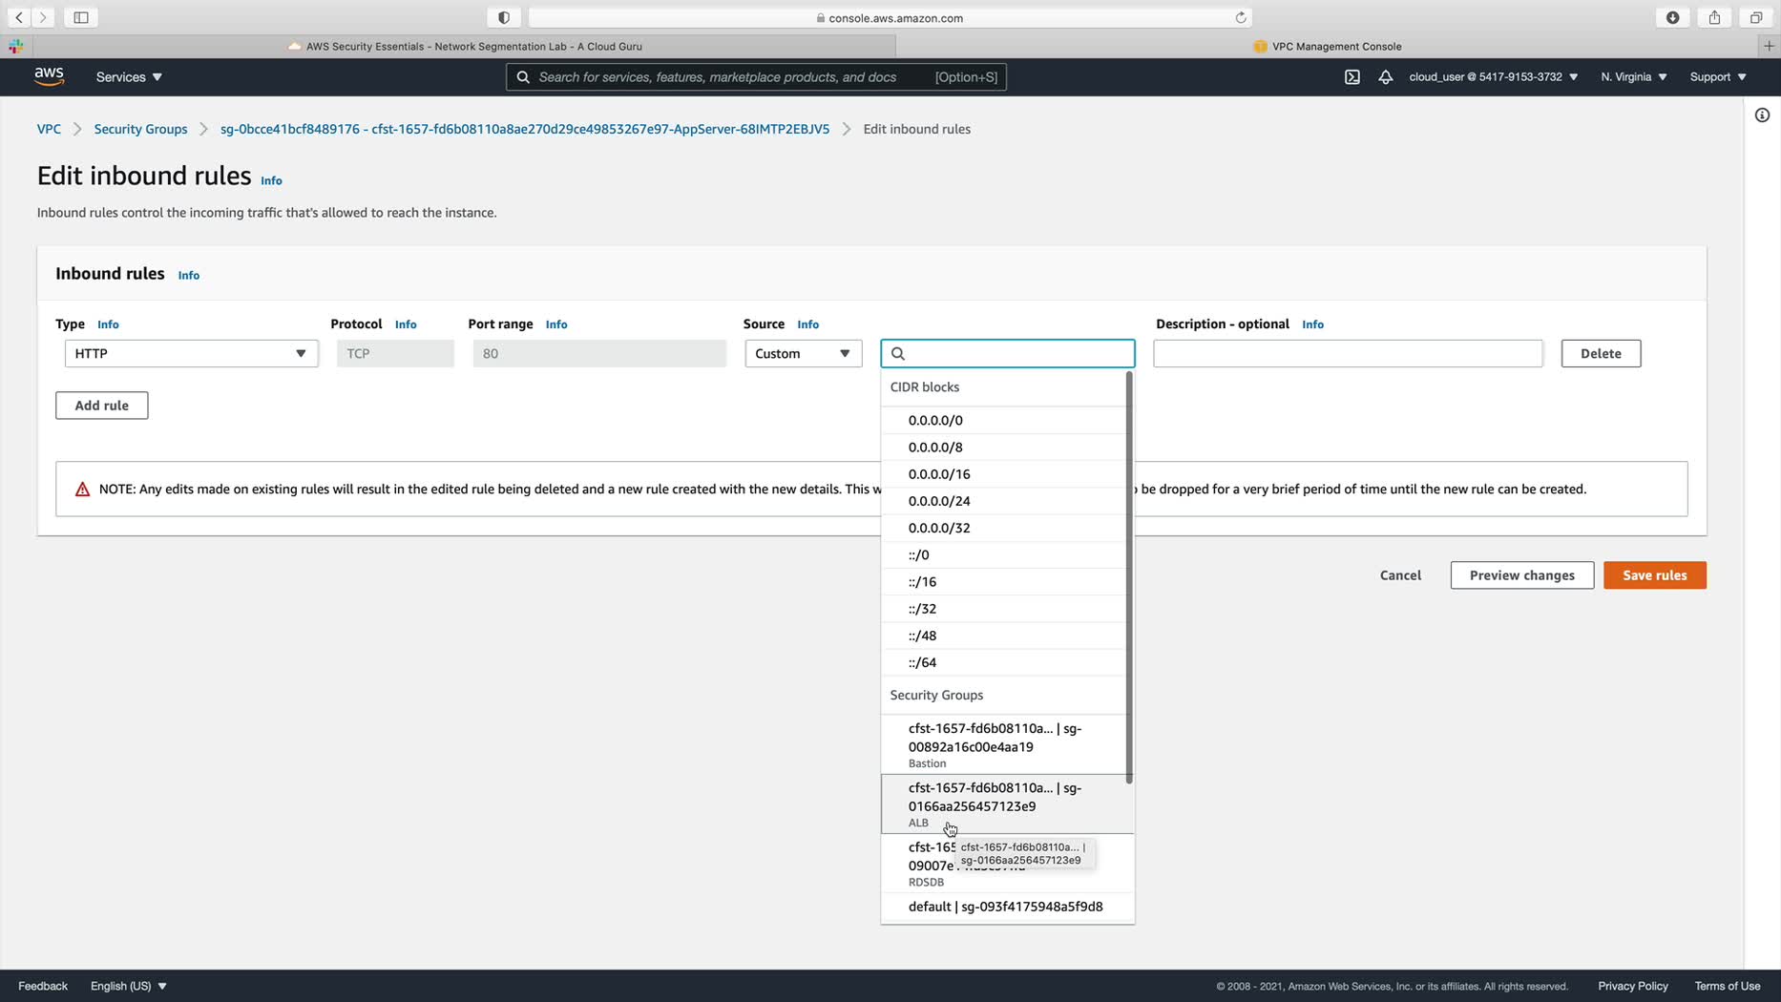Click the Description optional text field
The image size is (1781, 1002).
[x=1348, y=354]
